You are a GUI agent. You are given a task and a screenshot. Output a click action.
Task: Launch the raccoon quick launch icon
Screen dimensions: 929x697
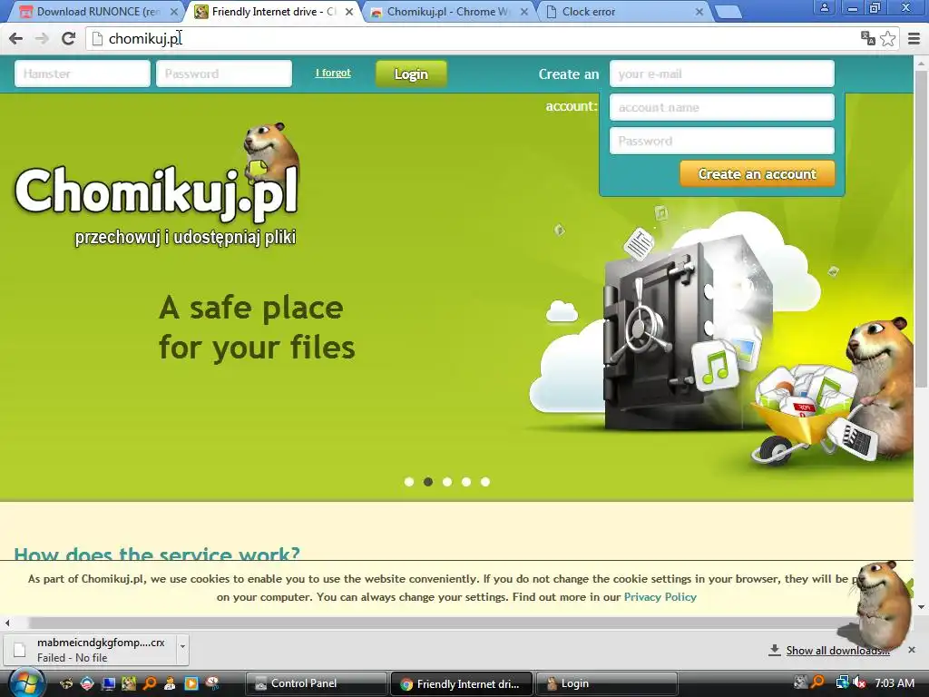tap(66, 683)
